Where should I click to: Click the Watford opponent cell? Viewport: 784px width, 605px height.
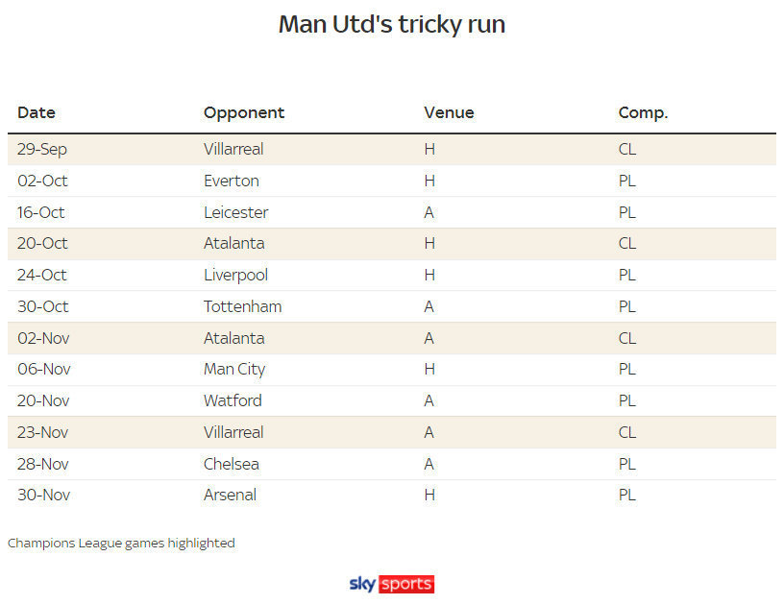(233, 400)
